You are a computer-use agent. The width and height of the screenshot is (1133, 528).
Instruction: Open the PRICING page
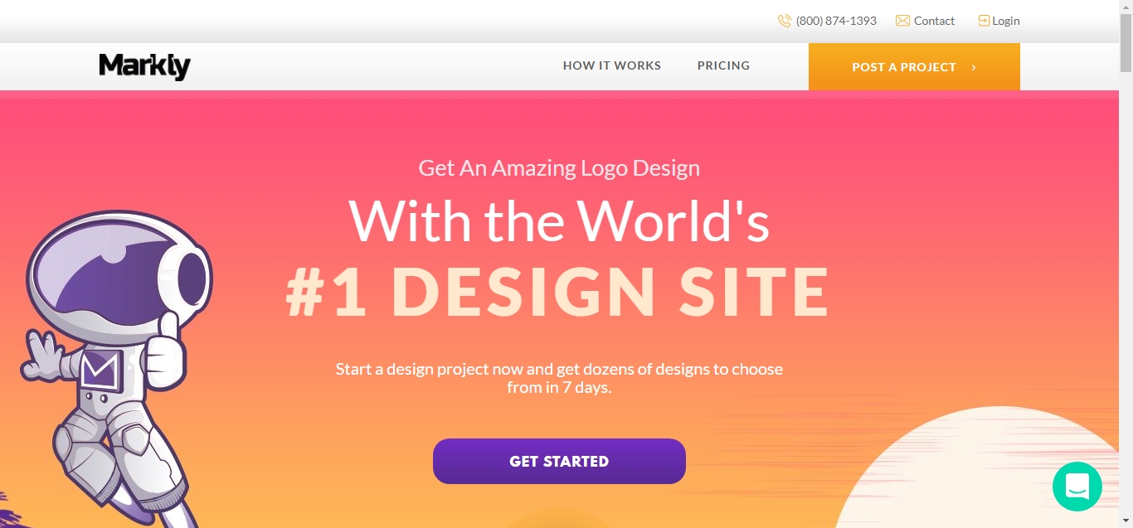tap(722, 65)
